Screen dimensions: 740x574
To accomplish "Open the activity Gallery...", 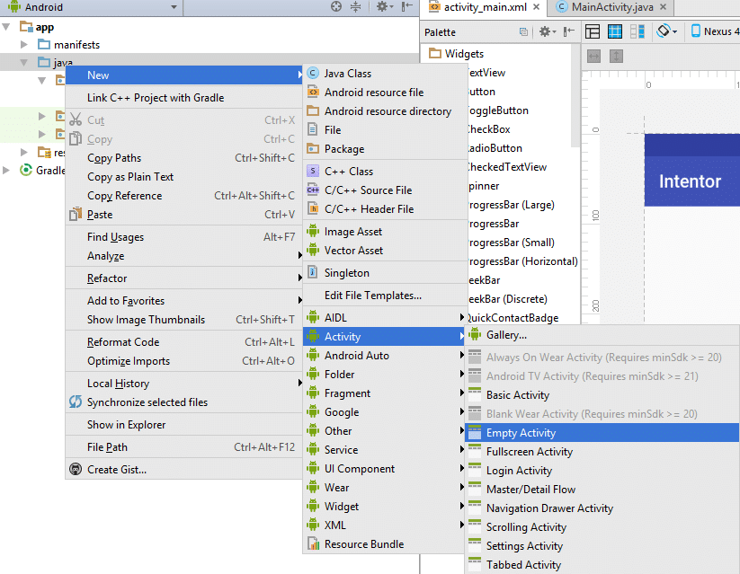I will coord(602,335).
